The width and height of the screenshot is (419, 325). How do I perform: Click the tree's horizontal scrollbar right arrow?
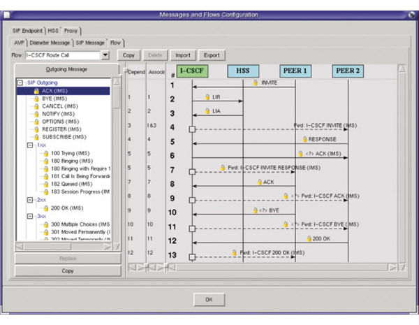point(107,247)
